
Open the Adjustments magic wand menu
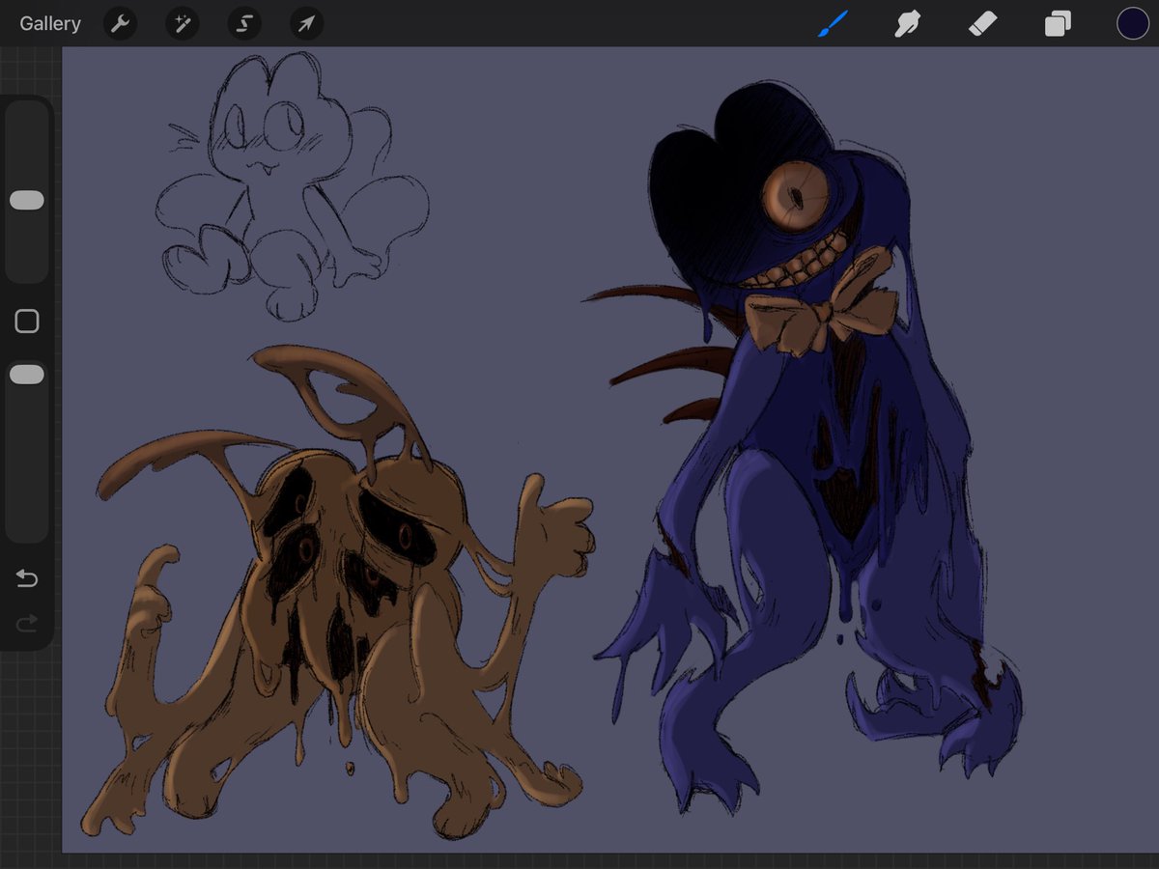182,24
